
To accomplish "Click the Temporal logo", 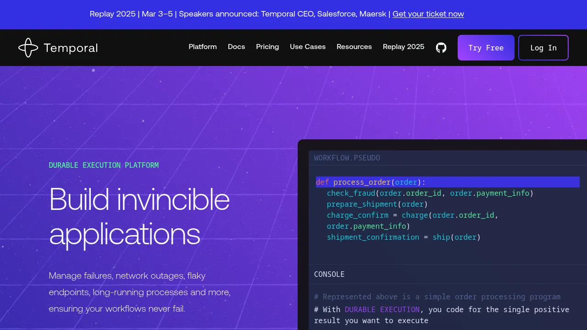I will (x=58, y=48).
